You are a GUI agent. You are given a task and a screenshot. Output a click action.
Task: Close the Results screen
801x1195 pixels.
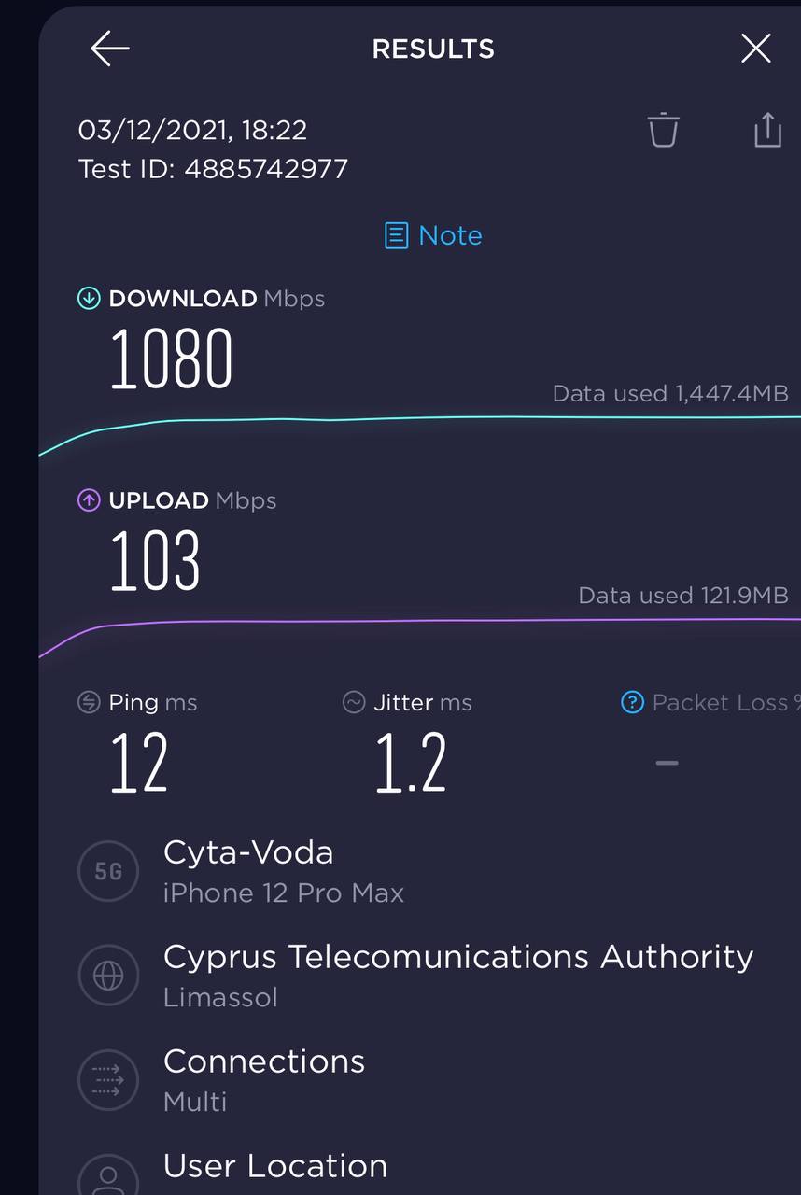tap(755, 49)
